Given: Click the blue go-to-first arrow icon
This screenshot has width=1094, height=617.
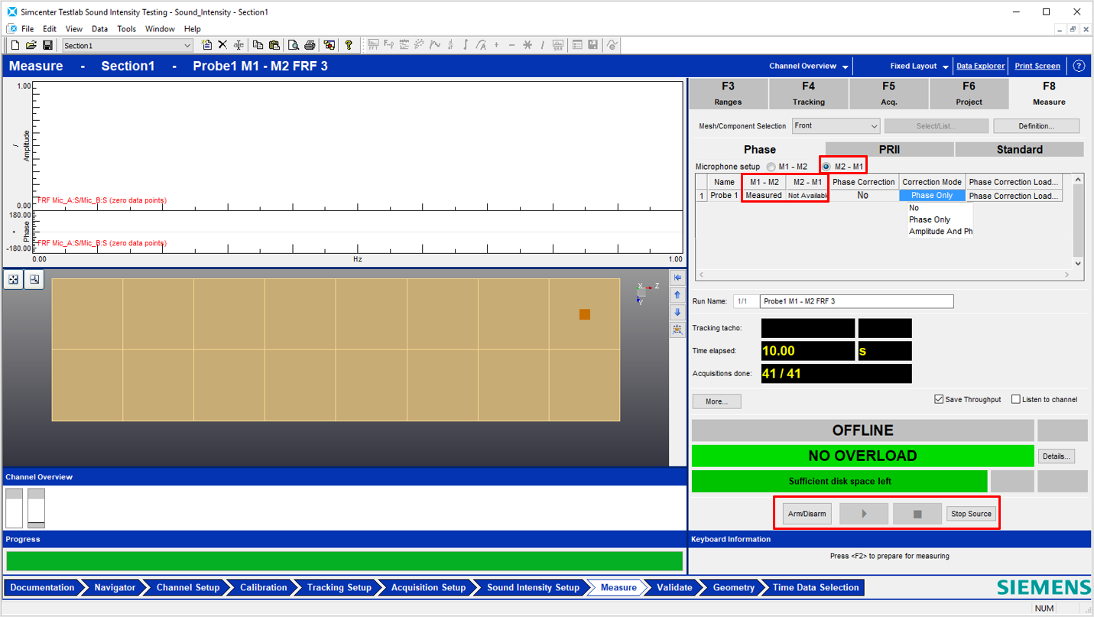Looking at the screenshot, I should (677, 278).
